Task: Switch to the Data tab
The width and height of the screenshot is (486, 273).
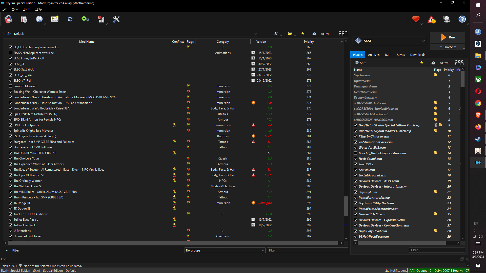Action: click(x=388, y=55)
